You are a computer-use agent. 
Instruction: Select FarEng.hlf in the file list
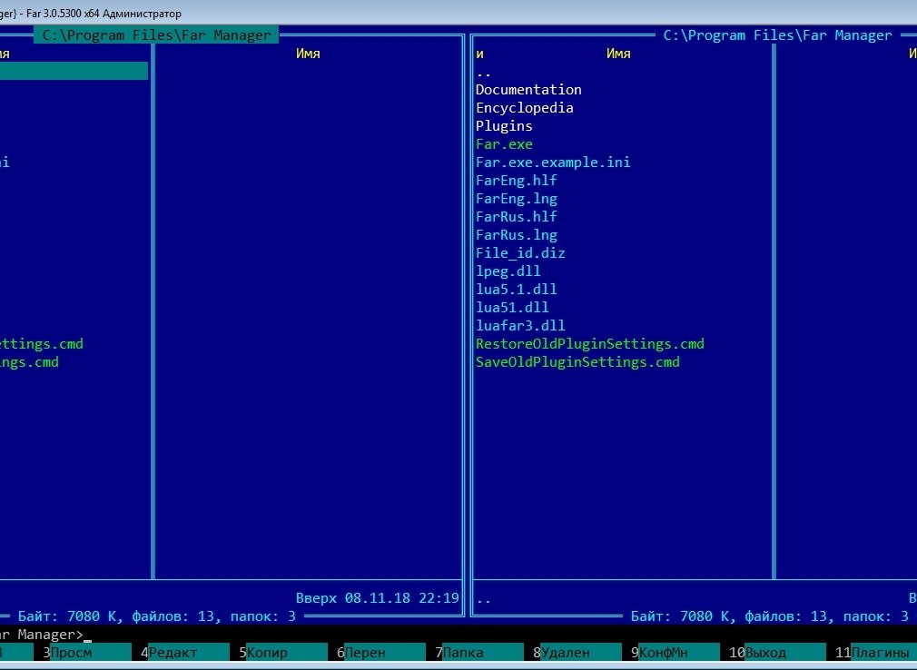tap(517, 180)
